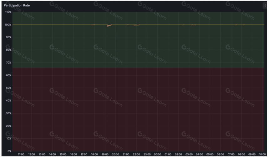Click the 12:00 time axis label
The image size is (269, 157).
32,154
